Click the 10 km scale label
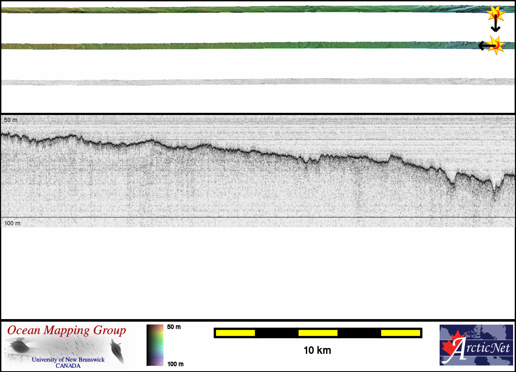516x372 pixels. pos(317,351)
